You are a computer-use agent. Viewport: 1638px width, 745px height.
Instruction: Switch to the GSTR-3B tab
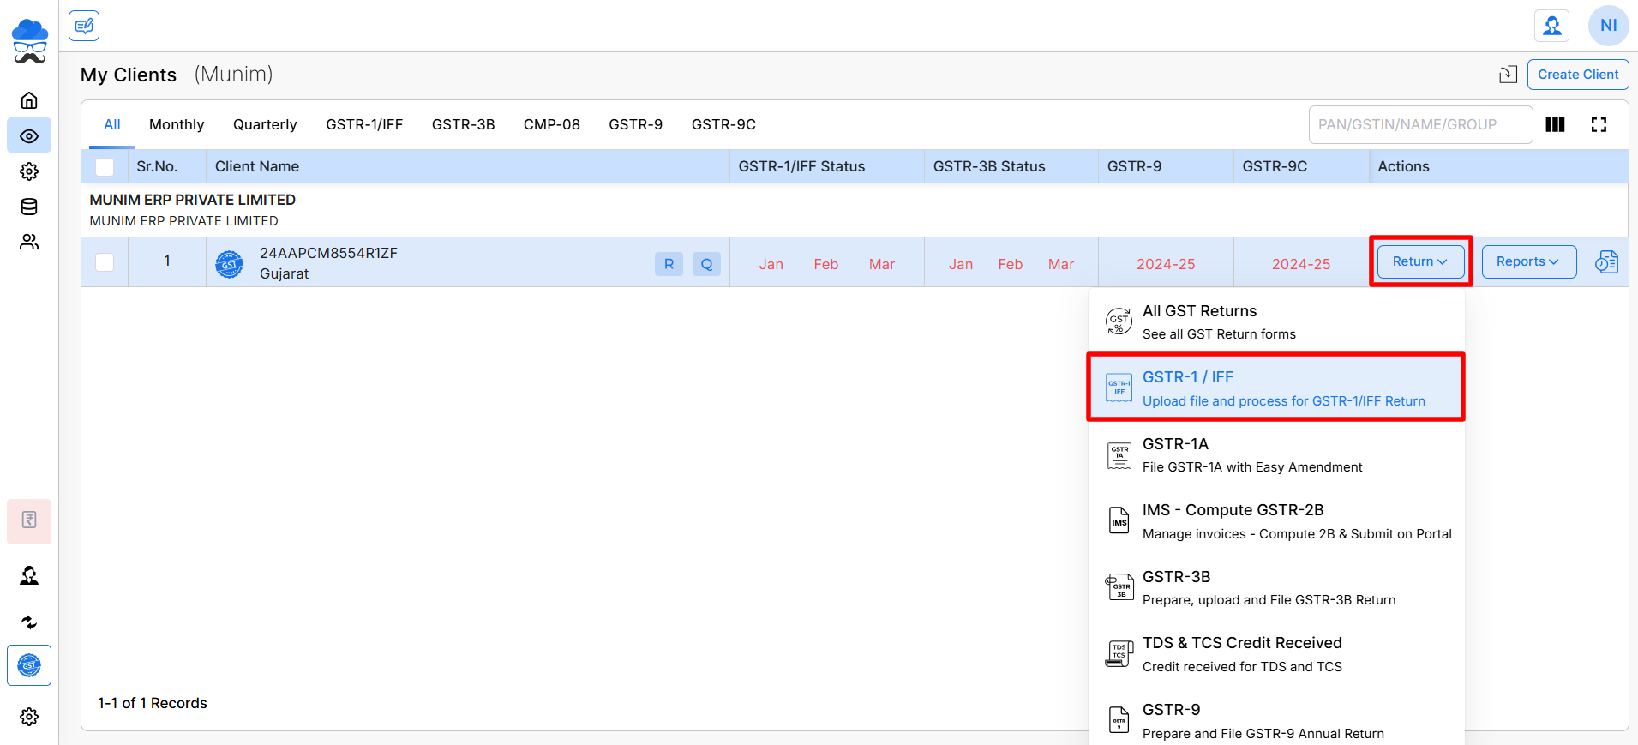point(463,125)
